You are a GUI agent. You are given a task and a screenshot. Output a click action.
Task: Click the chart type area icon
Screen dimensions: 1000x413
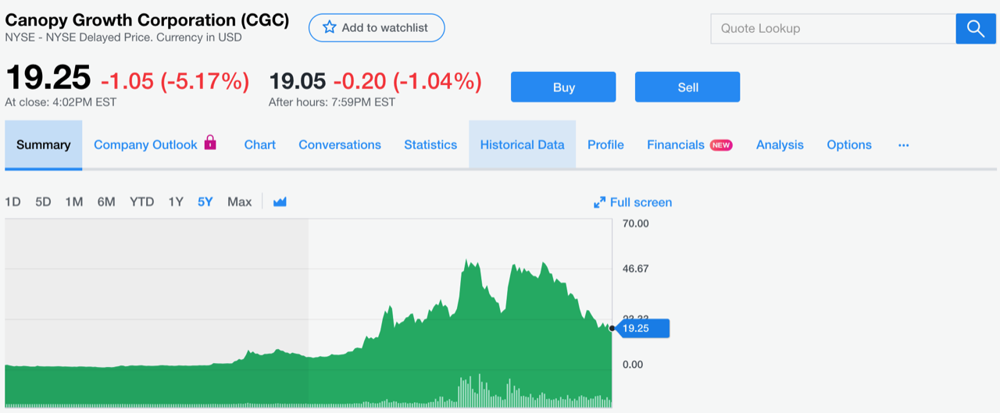click(x=280, y=201)
